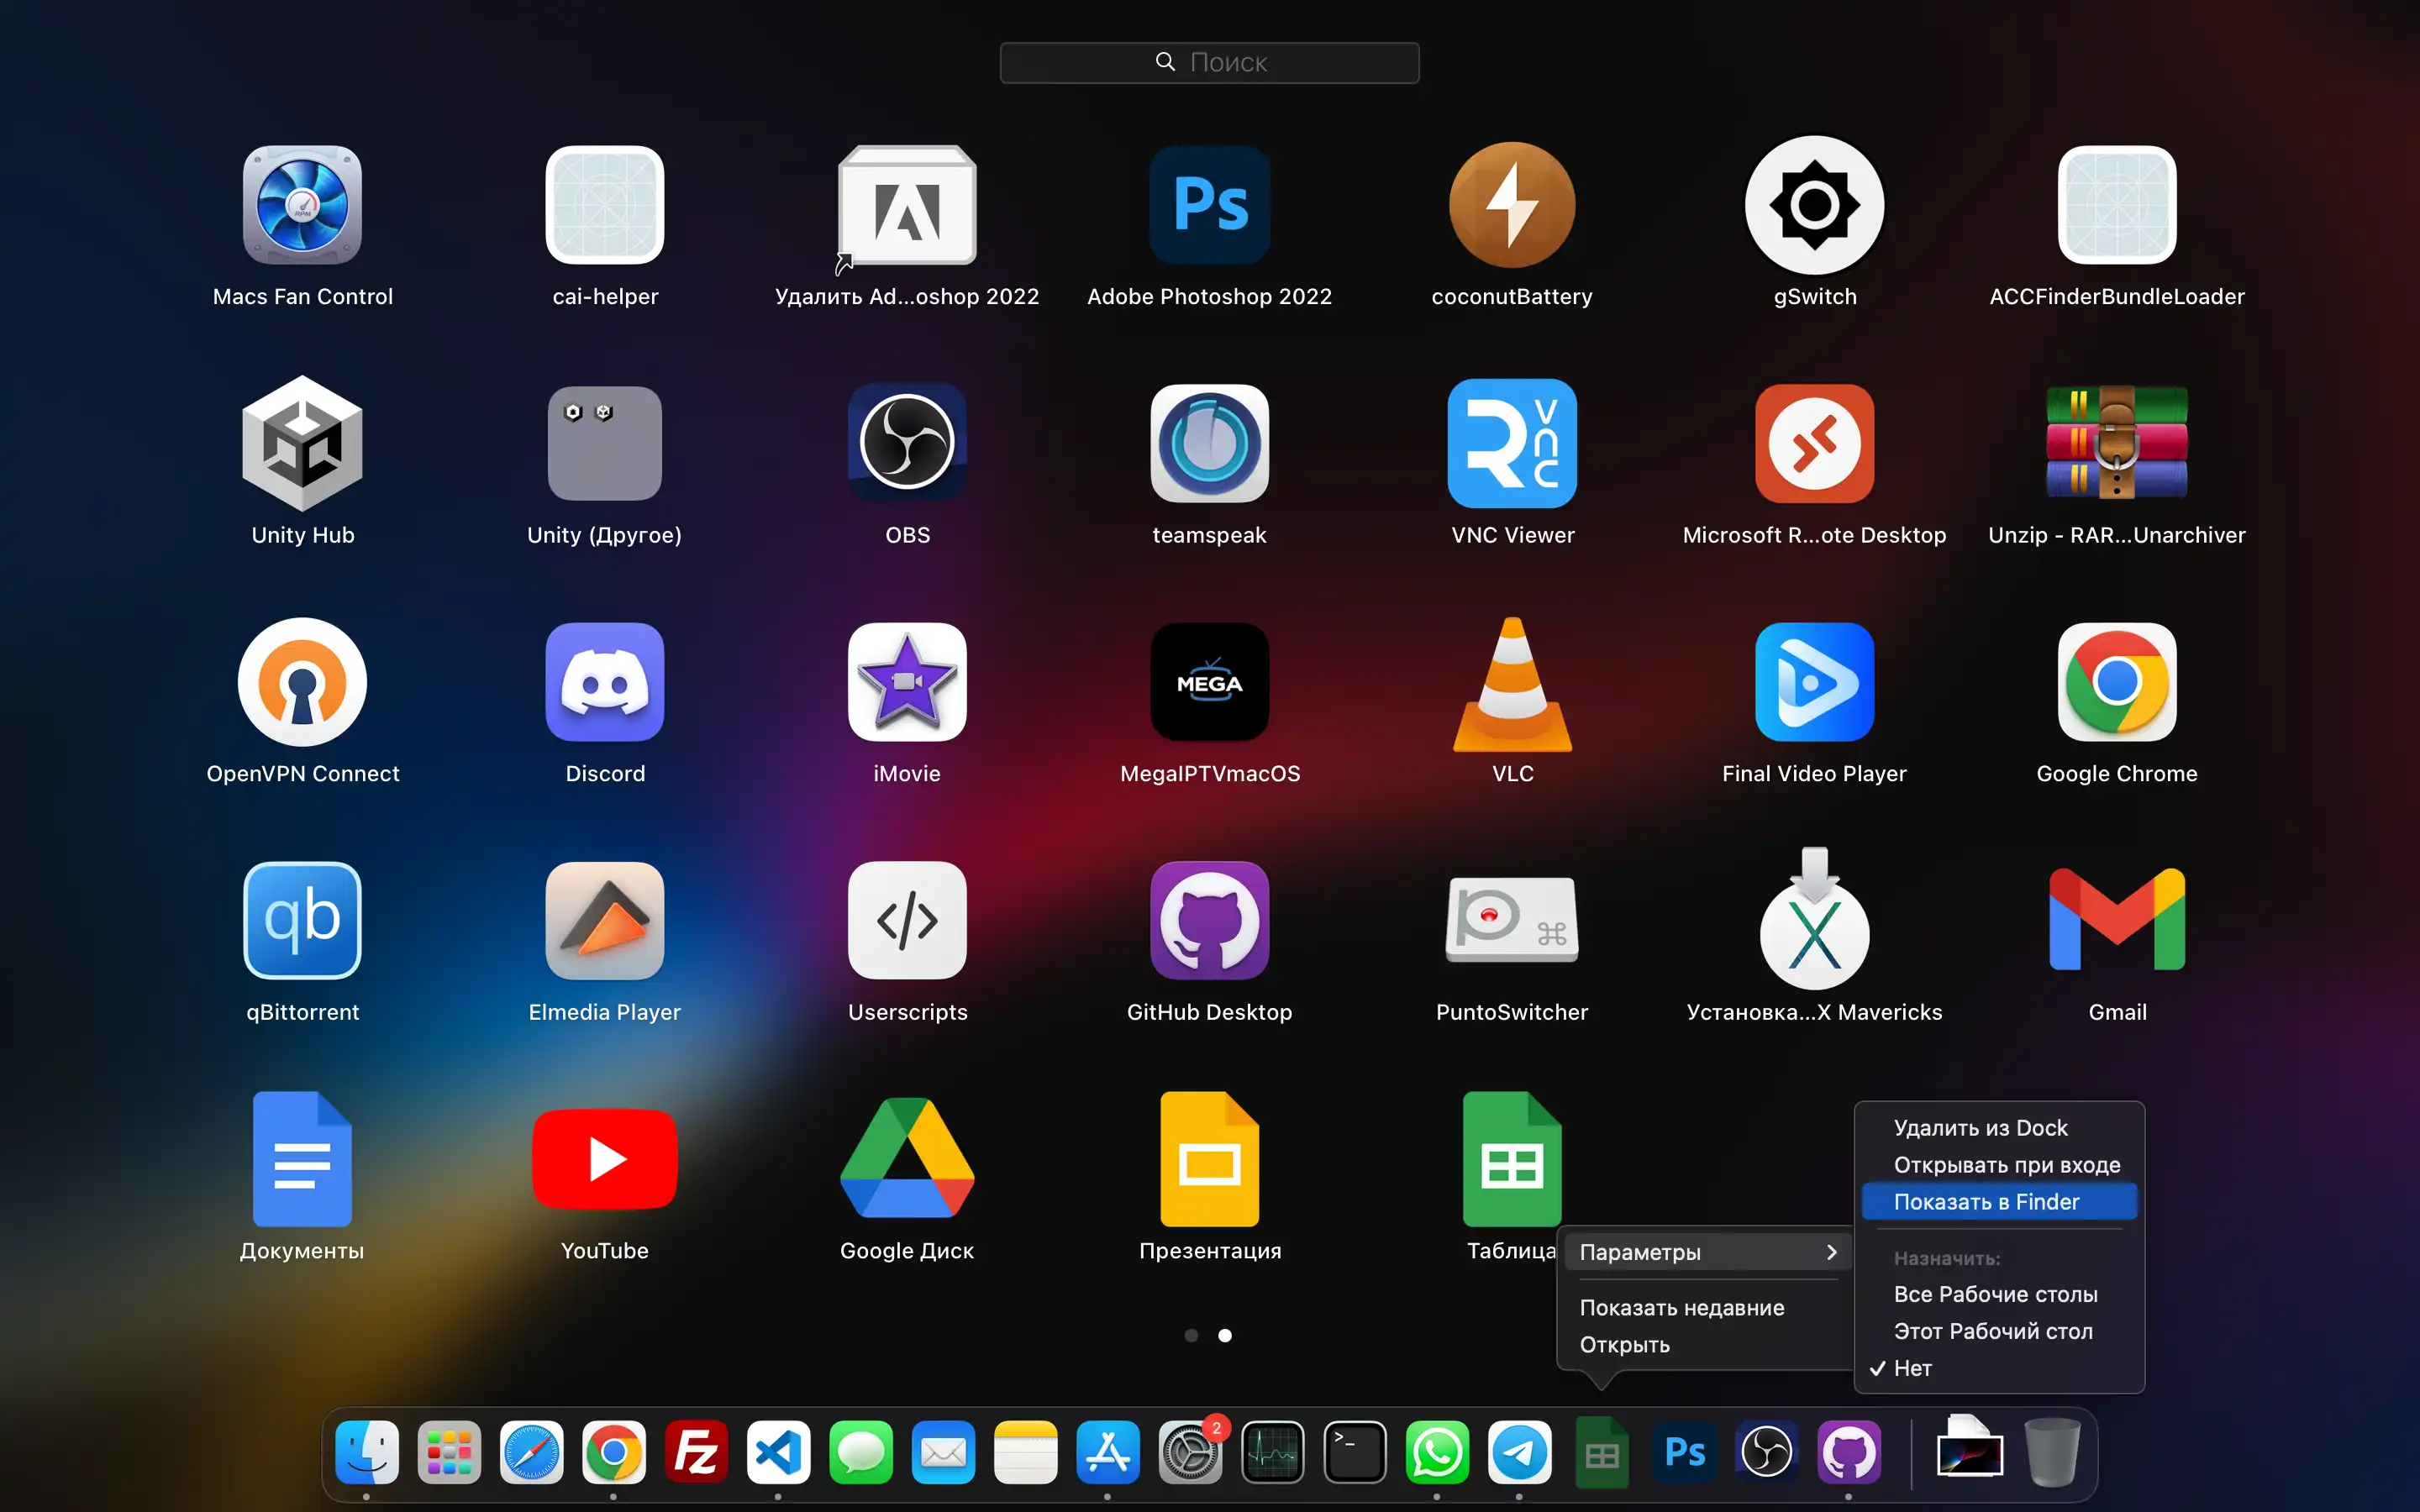Open Macs Fan Control app

[302, 205]
